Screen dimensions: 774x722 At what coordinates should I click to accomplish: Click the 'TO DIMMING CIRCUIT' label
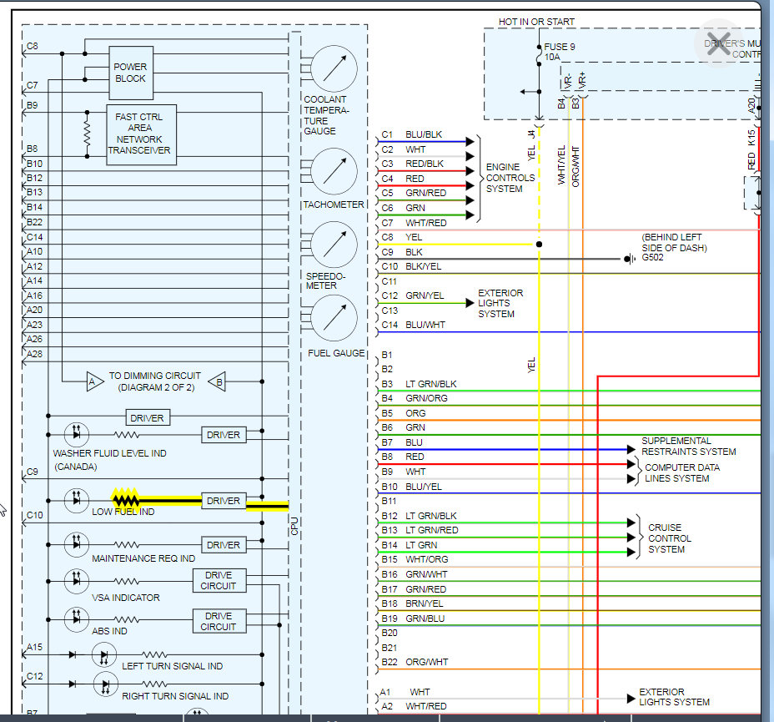coord(155,376)
